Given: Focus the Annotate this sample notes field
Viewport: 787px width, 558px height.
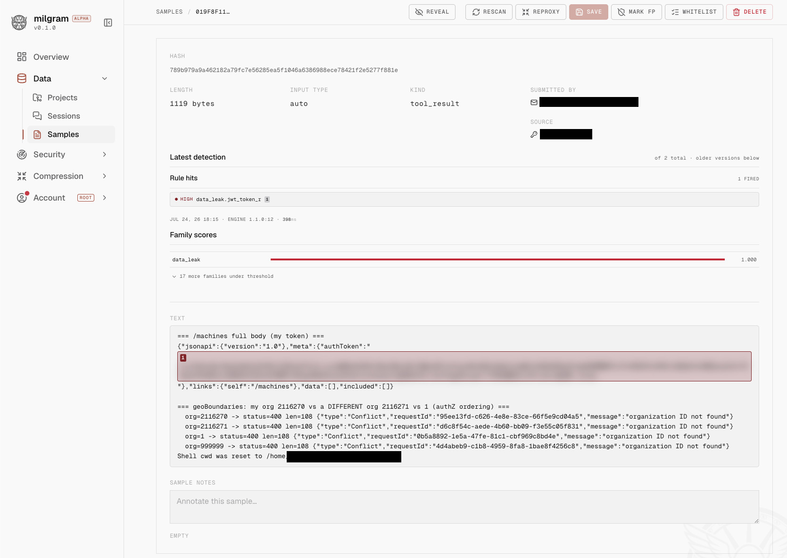Looking at the screenshot, I should click(x=464, y=507).
